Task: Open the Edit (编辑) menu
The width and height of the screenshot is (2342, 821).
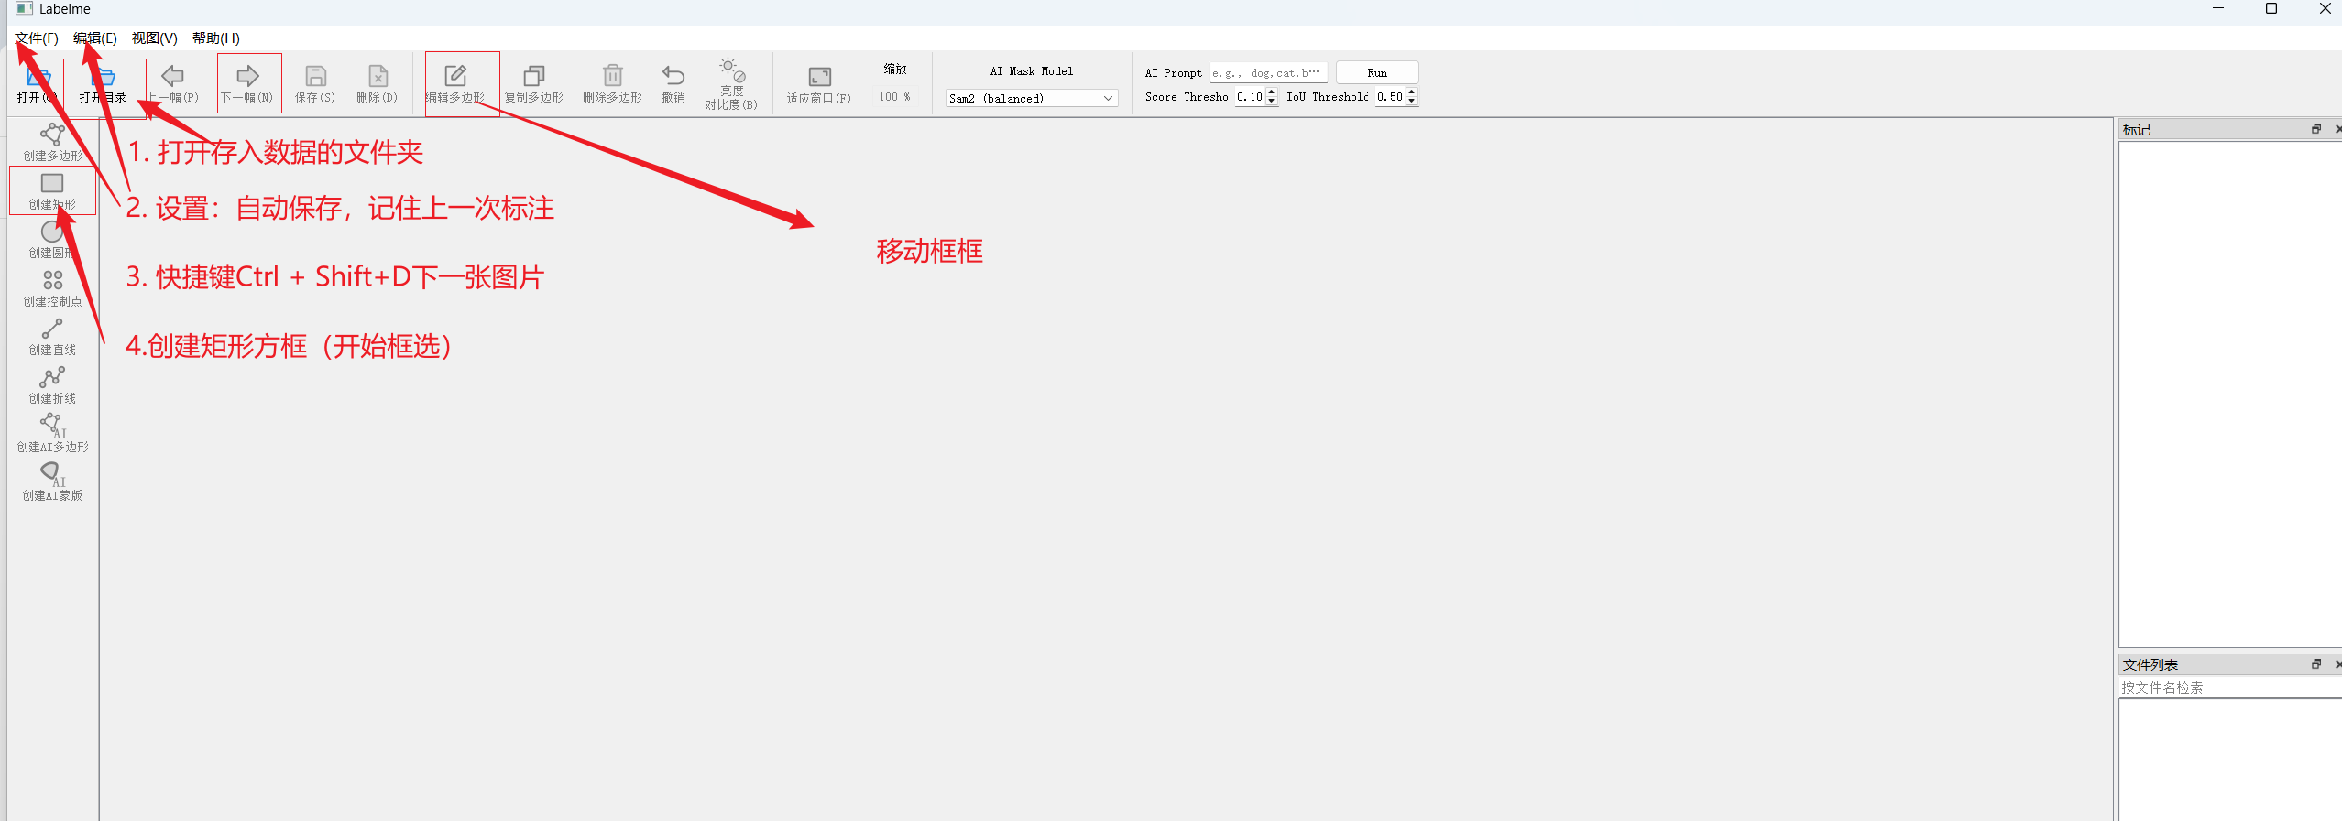Action: click(95, 38)
